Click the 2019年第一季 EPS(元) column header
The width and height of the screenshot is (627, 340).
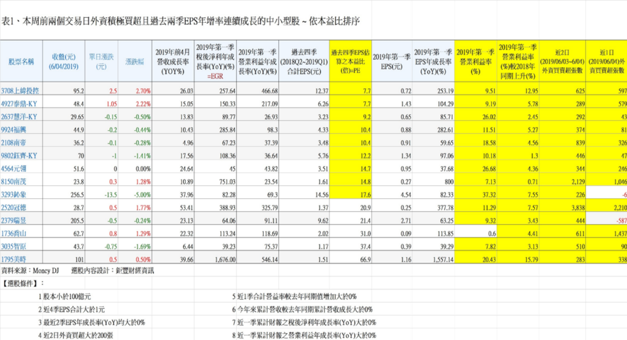[x=391, y=62]
